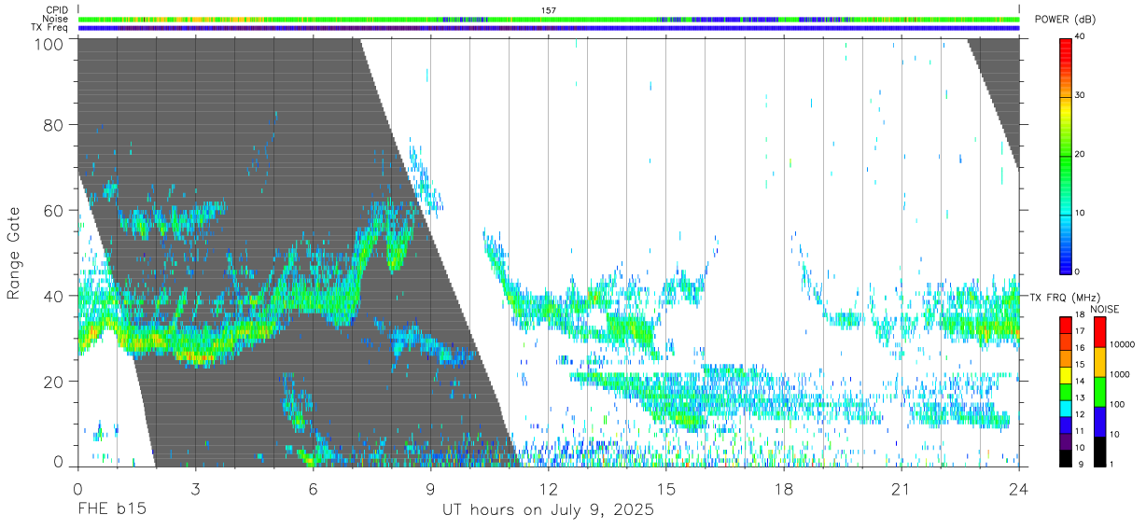Click the x-axis hour label 9
Image resolution: width=1146 pixels, height=529 pixels.
[x=430, y=489]
